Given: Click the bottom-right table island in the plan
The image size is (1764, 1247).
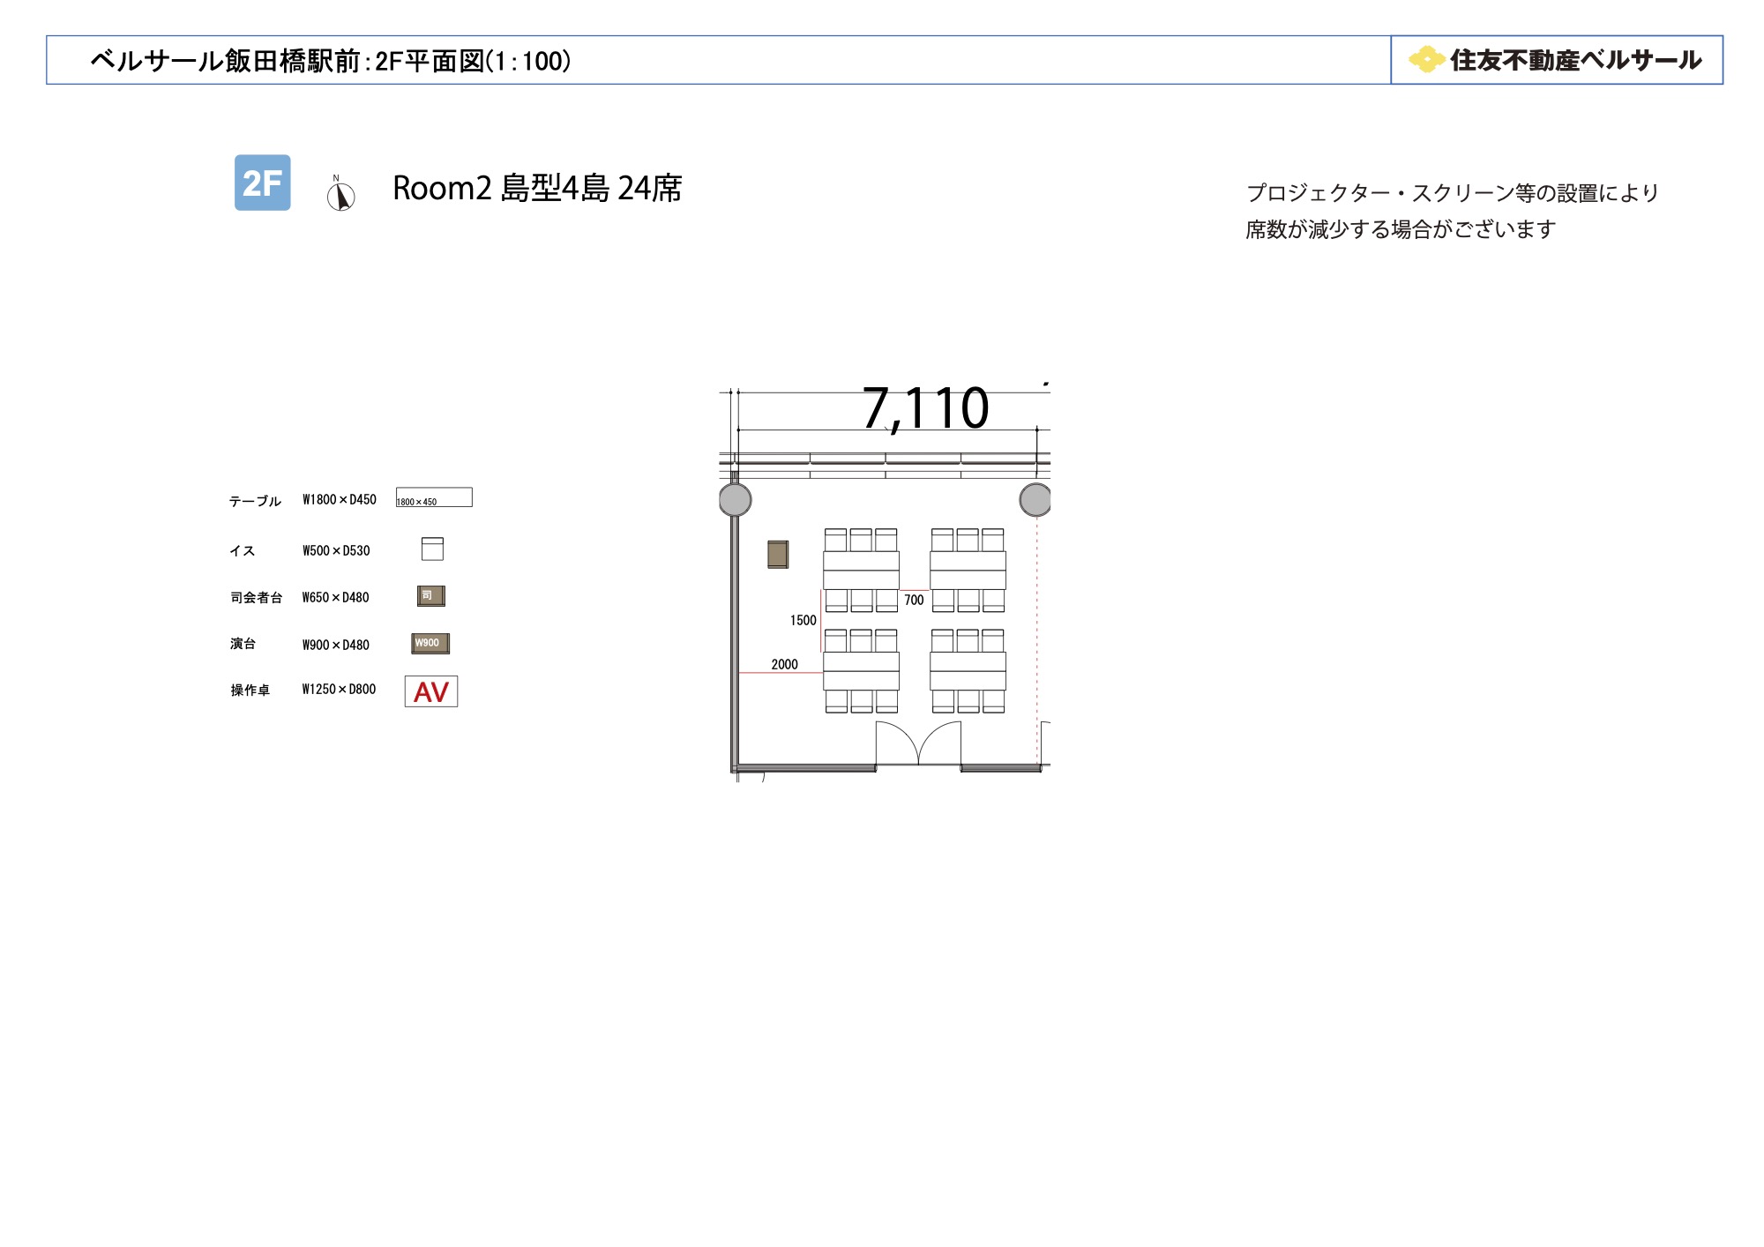Looking at the screenshot, I should coord(968,671).
